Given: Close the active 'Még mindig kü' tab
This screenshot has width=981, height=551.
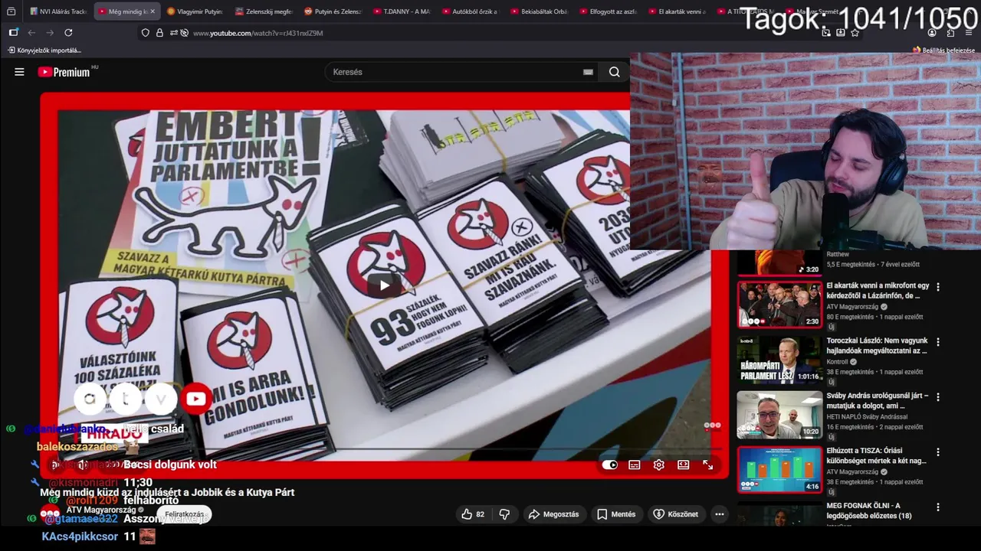Looking at the screenshot, I should (x=152, y=11).
